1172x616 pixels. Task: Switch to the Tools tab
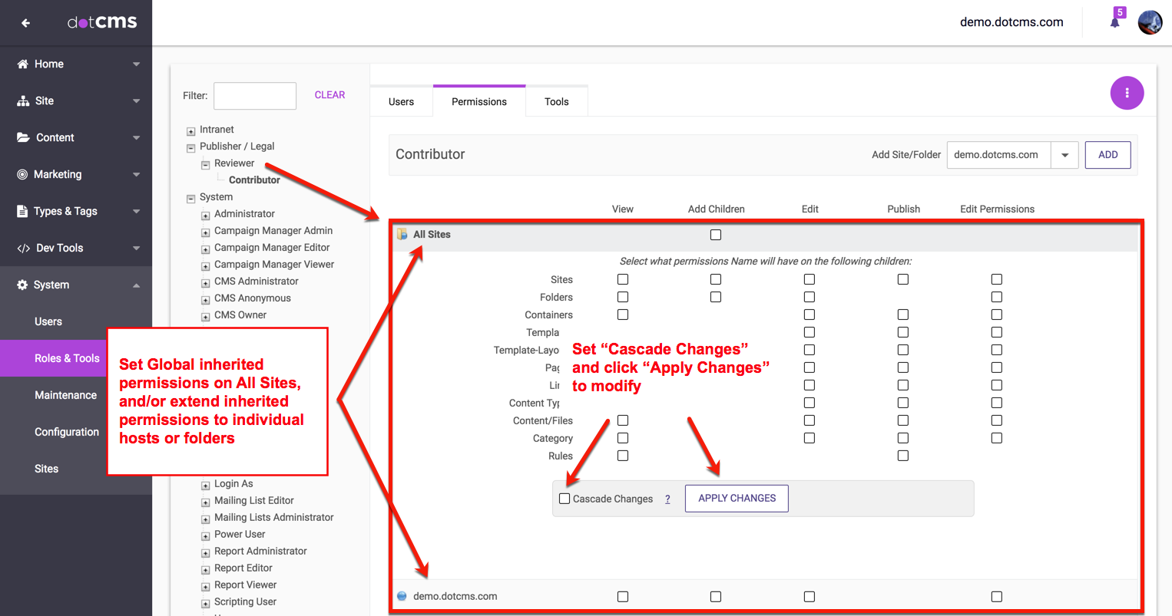tap(556, 101)
